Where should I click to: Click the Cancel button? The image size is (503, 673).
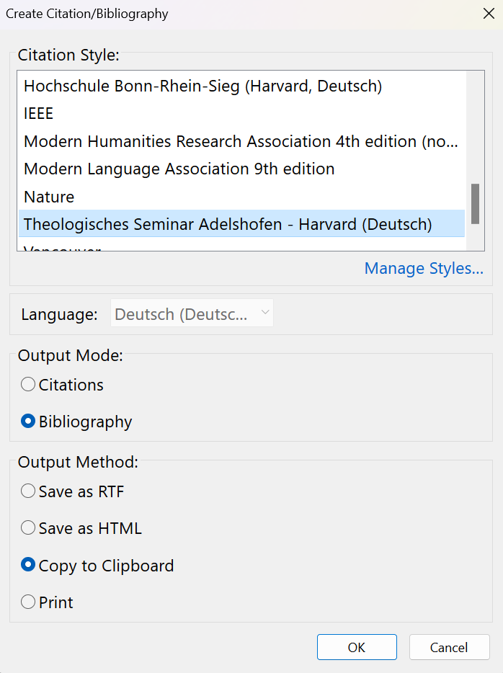pyautogui.click(x=449, y=647)
